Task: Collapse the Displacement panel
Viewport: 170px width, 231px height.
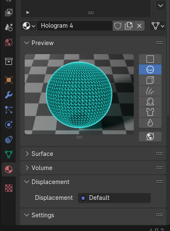Action: [27, 182]
